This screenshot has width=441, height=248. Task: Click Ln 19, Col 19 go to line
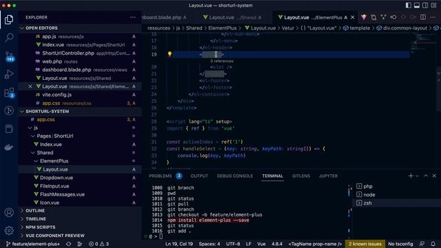[179, 244]
